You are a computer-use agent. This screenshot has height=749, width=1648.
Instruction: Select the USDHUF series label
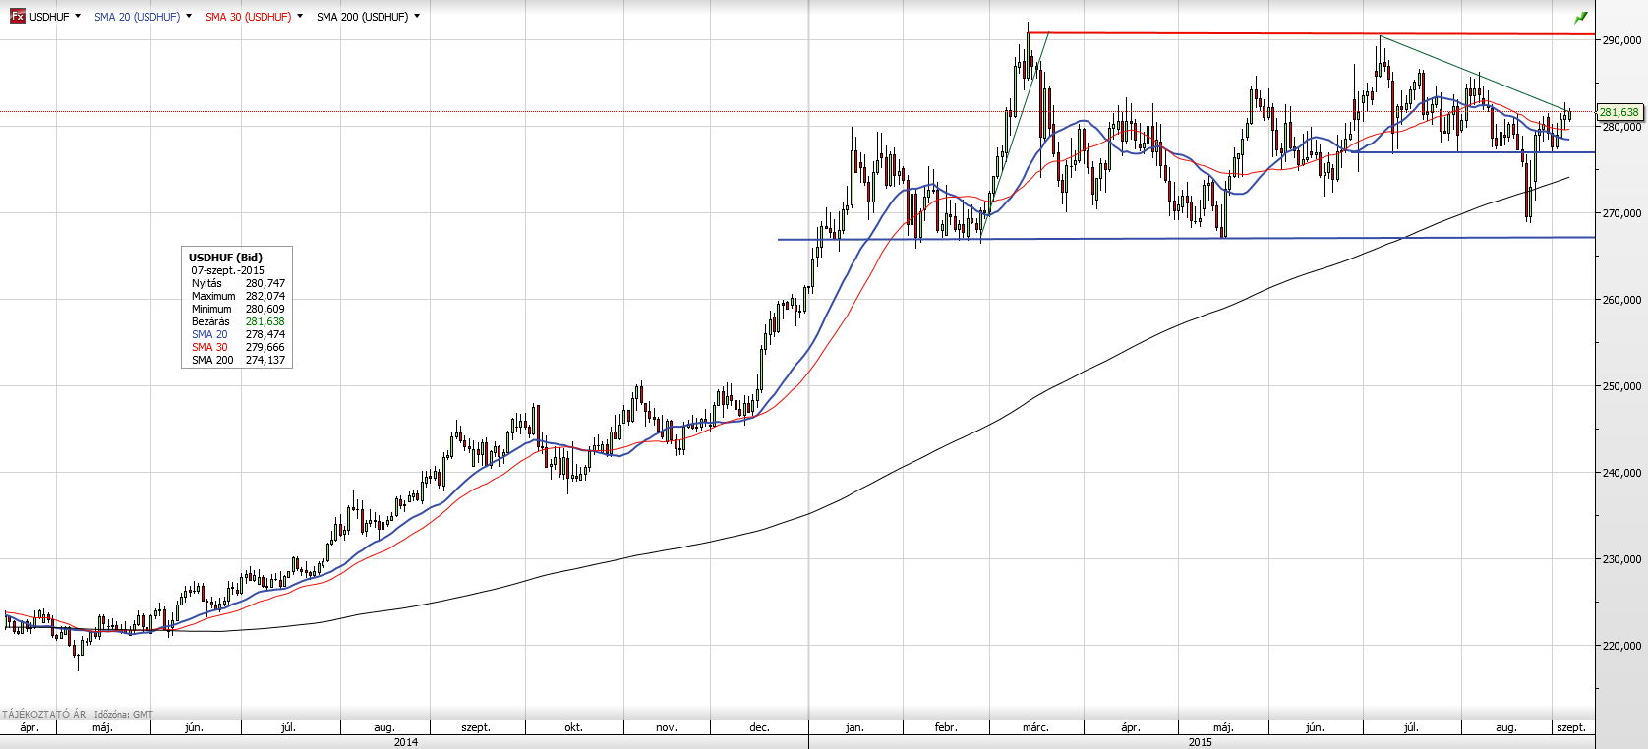49,17
